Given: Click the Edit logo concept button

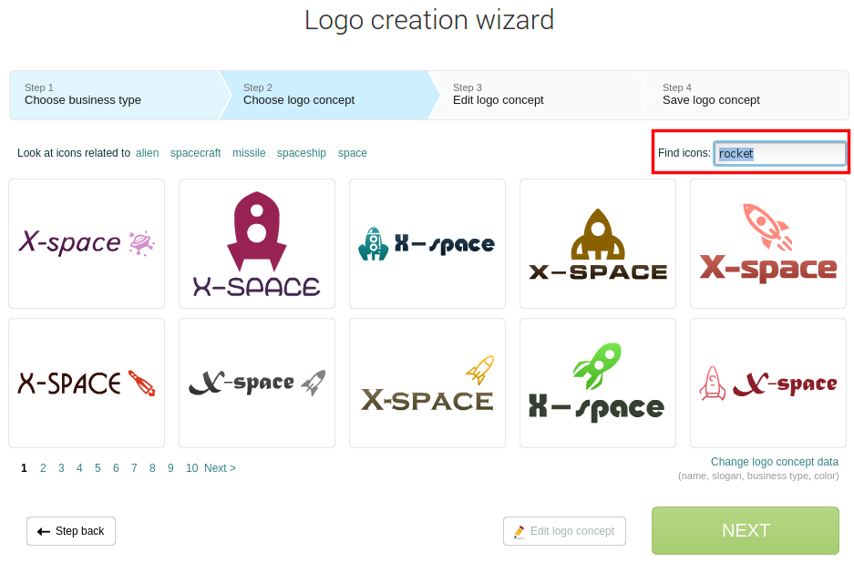Looking at the screenshot, I should (x=564, y=531).
